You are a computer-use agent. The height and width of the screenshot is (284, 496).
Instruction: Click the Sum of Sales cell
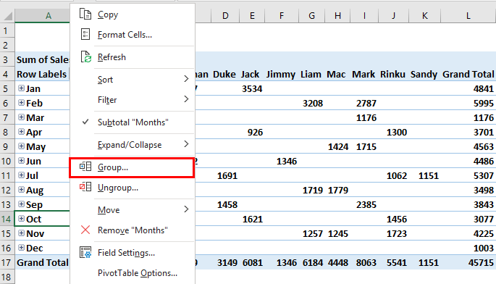43,60
